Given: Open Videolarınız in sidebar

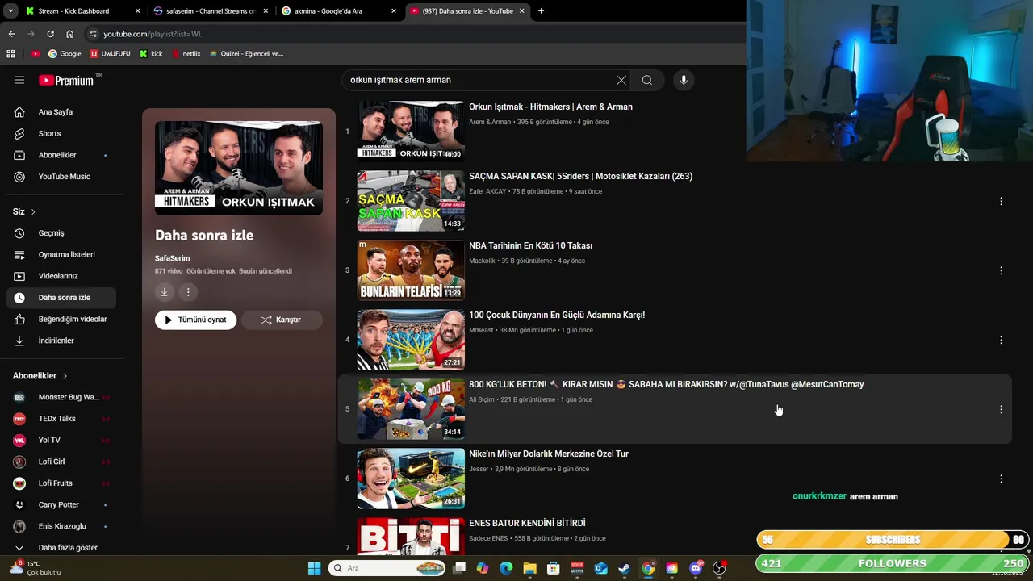Looking at the screenshot, I should coord(61,276).
